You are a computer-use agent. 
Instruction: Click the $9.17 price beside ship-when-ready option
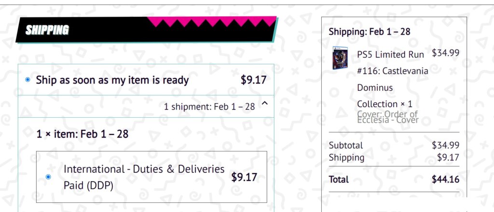(x=254, y=80)
